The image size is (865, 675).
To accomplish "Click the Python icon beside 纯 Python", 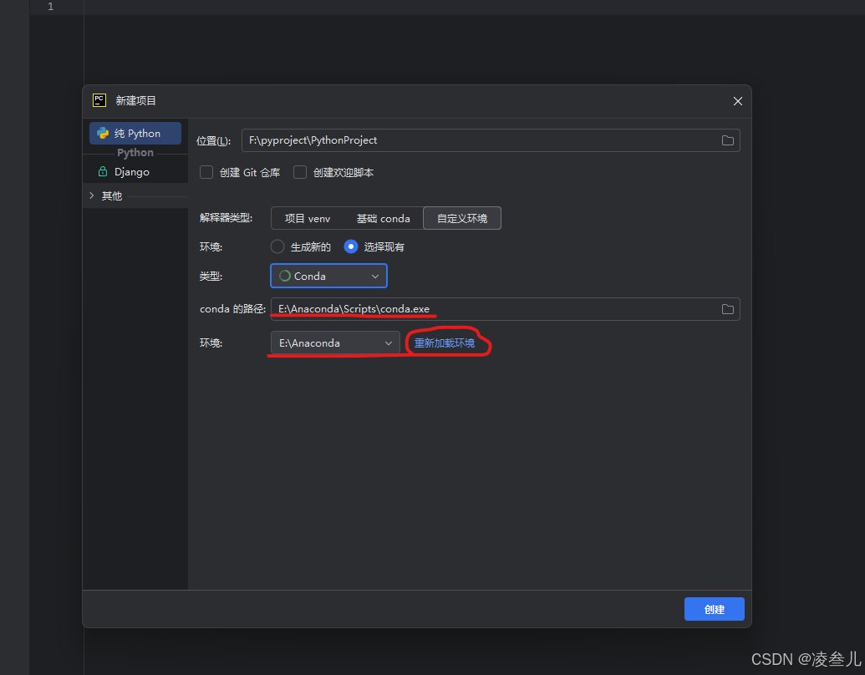I will (103, 134).
